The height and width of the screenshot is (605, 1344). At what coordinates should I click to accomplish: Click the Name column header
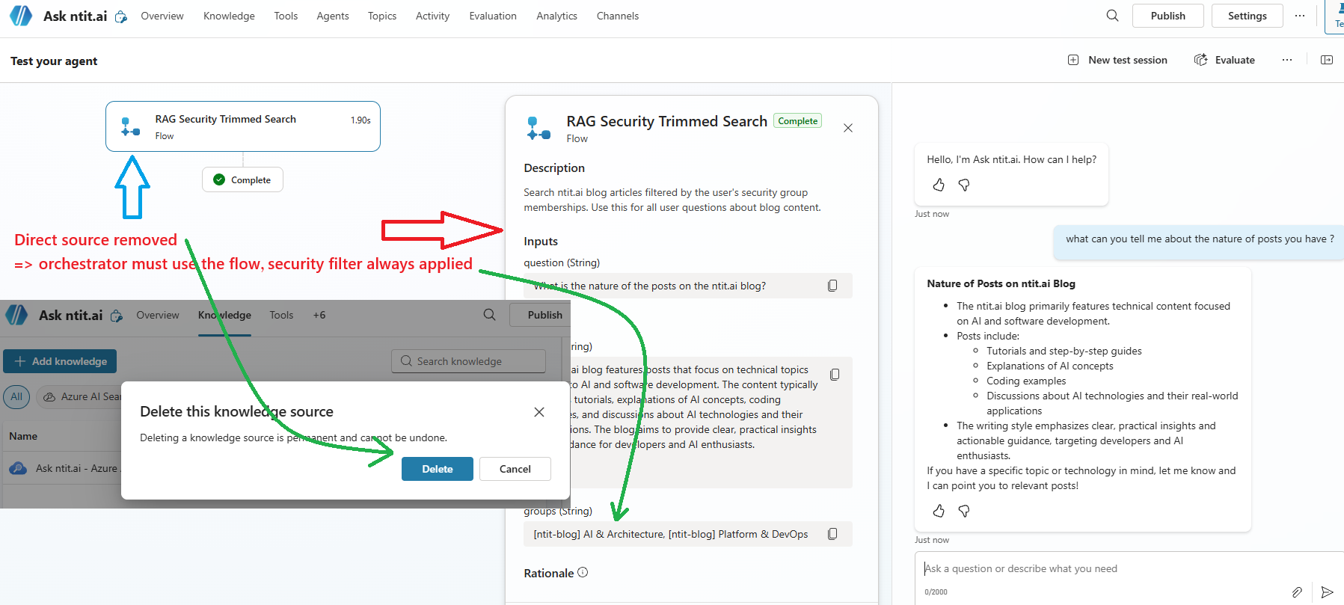point(23,436)
